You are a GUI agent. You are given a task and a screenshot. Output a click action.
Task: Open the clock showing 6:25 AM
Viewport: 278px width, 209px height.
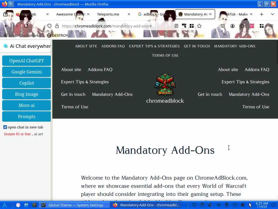pos(262,205)
